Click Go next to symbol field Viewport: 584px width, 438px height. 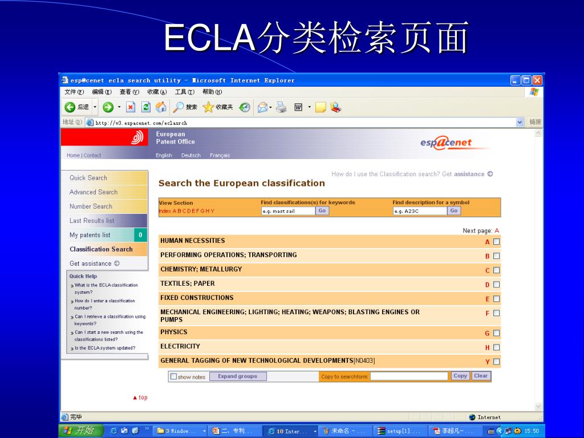[x=453, y=211]
